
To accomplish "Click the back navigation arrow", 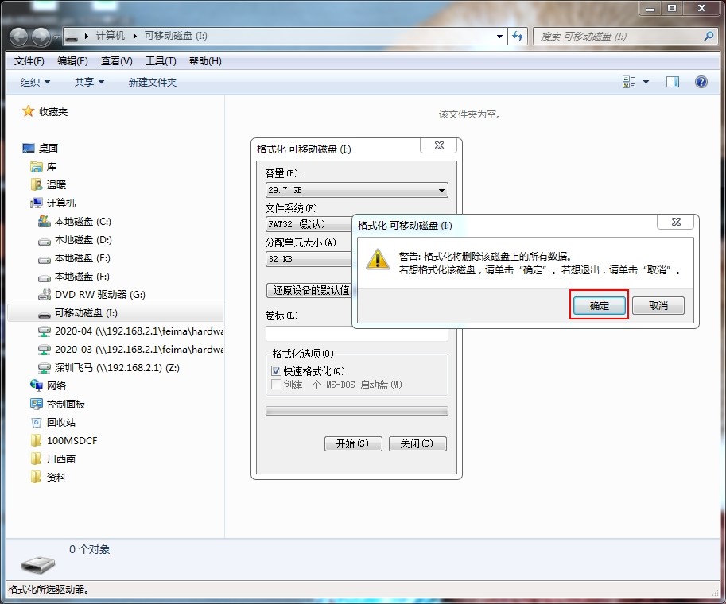I will 19,37.
